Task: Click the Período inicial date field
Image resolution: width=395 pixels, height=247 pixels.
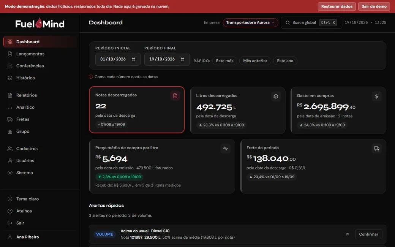Action: click(x=118, y=60)
